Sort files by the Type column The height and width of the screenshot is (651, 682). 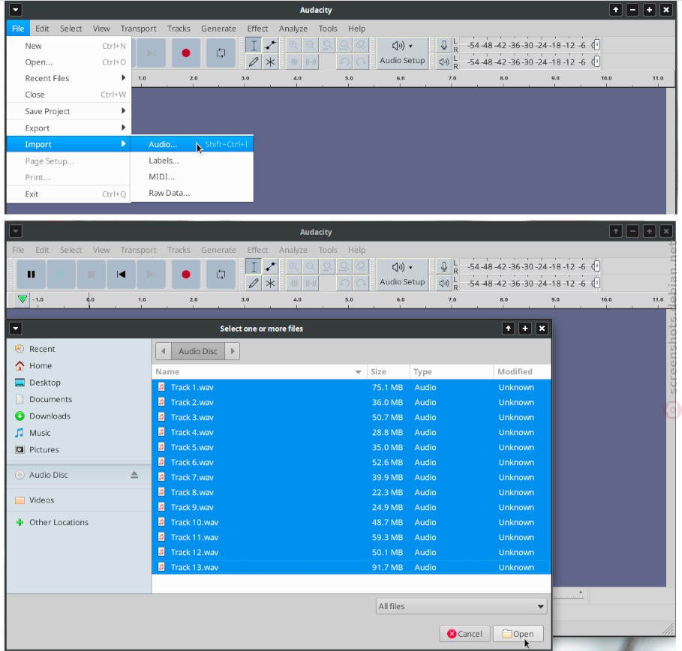coord(451,372)
